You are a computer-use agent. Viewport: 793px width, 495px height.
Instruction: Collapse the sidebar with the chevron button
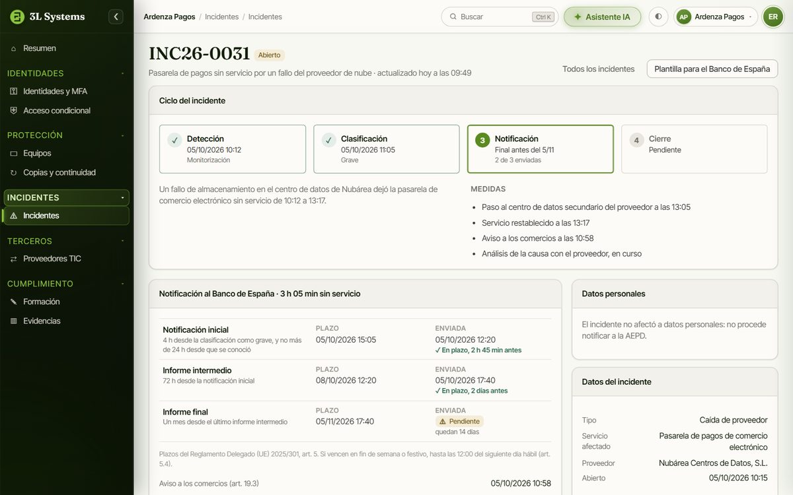pyautogui.click(x=116, y=16)
